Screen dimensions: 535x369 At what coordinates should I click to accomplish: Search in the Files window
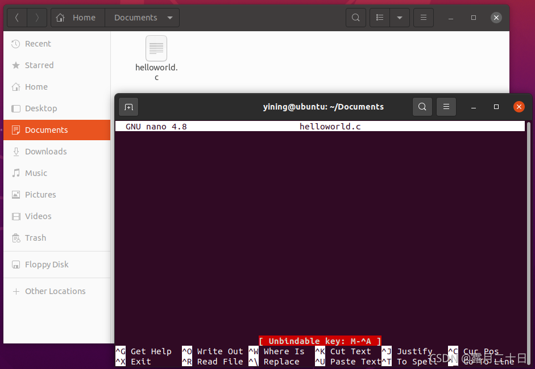click(x=356, y=18)
